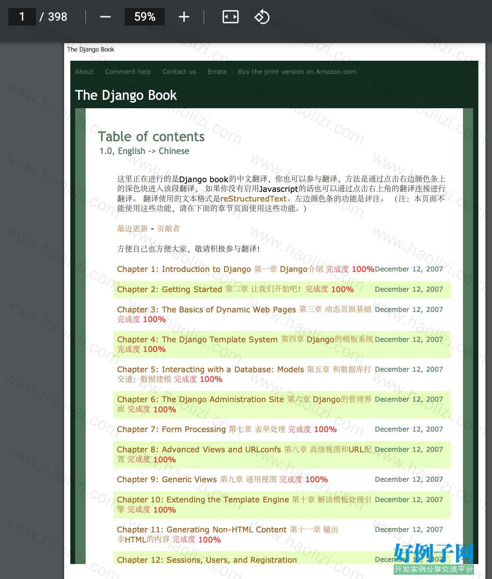Open the 贡献者 link
The image size is (492, 579).
pyautogui.click(x=168, y=229)
